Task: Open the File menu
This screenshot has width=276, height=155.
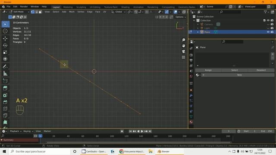Action: tap(9, 7)
